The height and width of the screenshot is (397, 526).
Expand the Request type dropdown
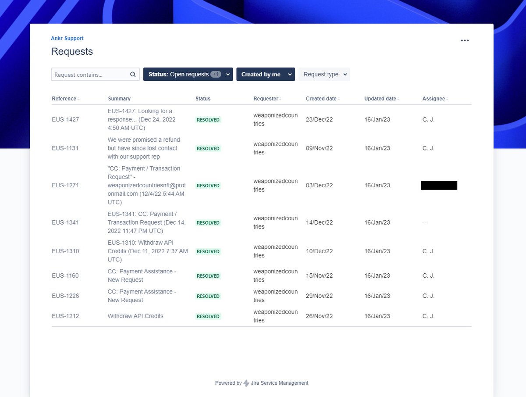tap(324, 75)
